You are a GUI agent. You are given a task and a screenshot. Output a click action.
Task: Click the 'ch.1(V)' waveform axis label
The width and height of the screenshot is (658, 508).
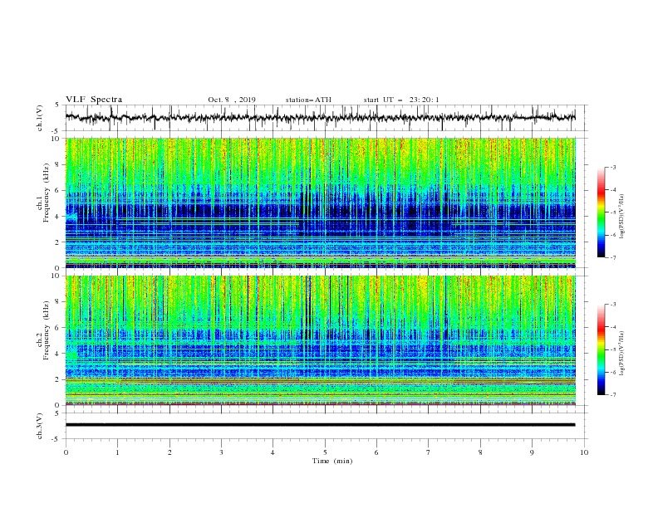tap(40, 118)
